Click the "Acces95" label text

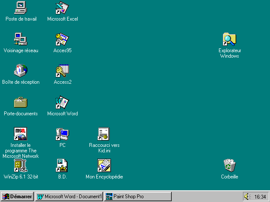click(x=62, y=50)
